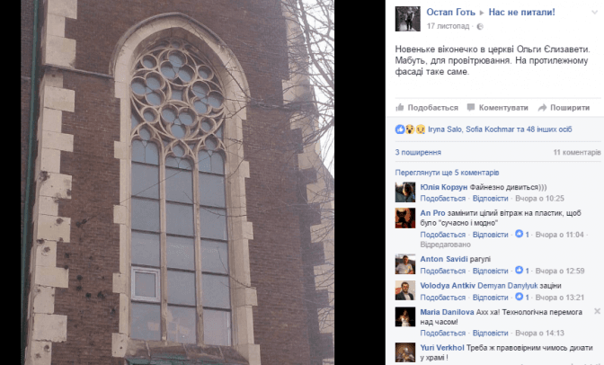The image size is (604, 365).
Task: Open Volodya Antkiv's avatar thumbnail
Action: [405, 290]
